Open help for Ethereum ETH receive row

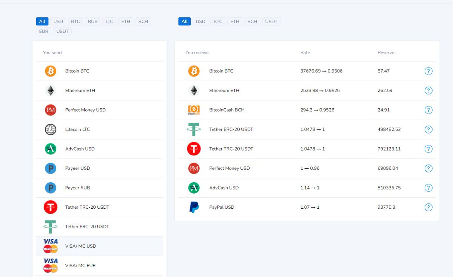(x=428, y=91)
